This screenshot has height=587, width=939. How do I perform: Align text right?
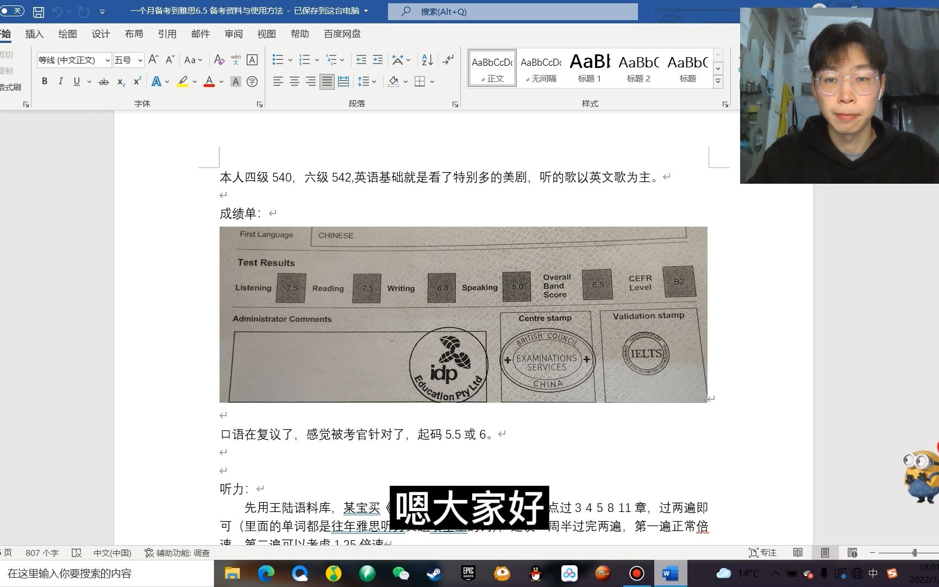click(310, 82)
